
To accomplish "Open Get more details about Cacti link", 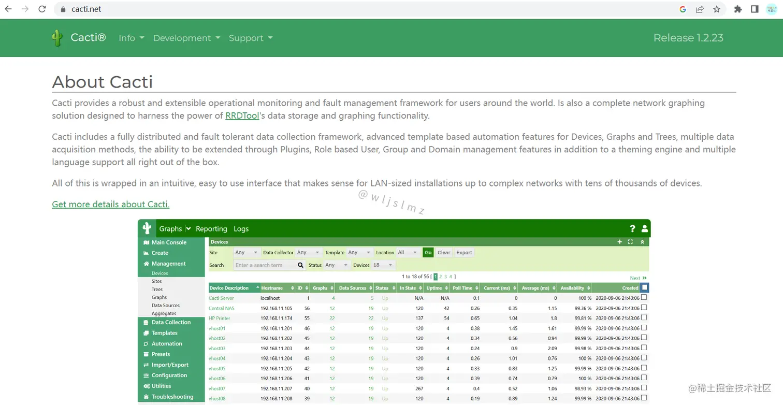I will pyautogui.click(x=110, y=204).
